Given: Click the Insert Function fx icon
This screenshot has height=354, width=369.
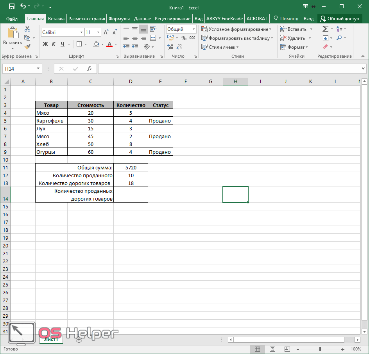Looking at the screenshot, I should pyautogui.click(x=89, y=69).
